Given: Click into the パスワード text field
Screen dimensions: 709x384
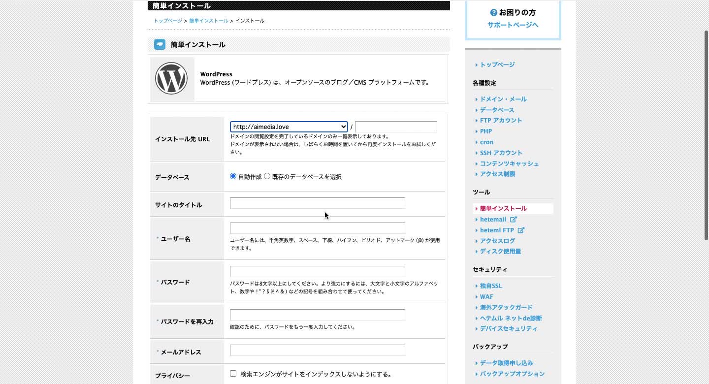Looking at the screenshot, I should tap(318, 271).
